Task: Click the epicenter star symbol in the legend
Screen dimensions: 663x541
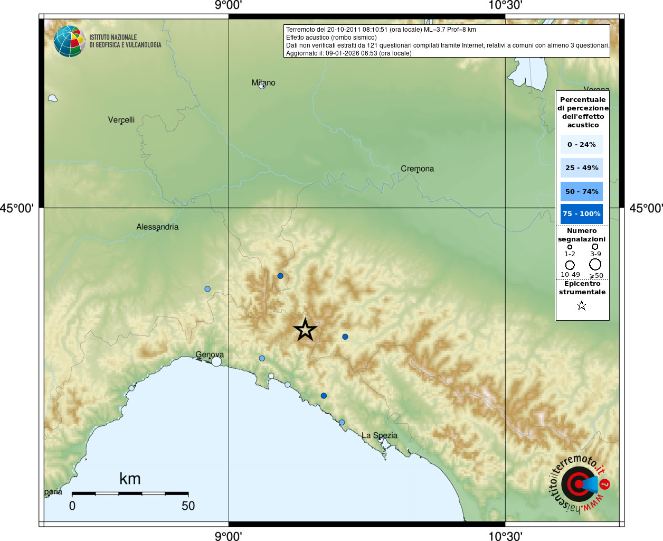Action: [x=582, y=305]
